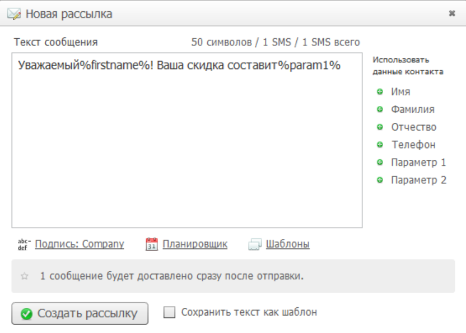Viewport: 466px width, 333px height.
Task: Click the Шаблоны templates icon
Action: 255,244
